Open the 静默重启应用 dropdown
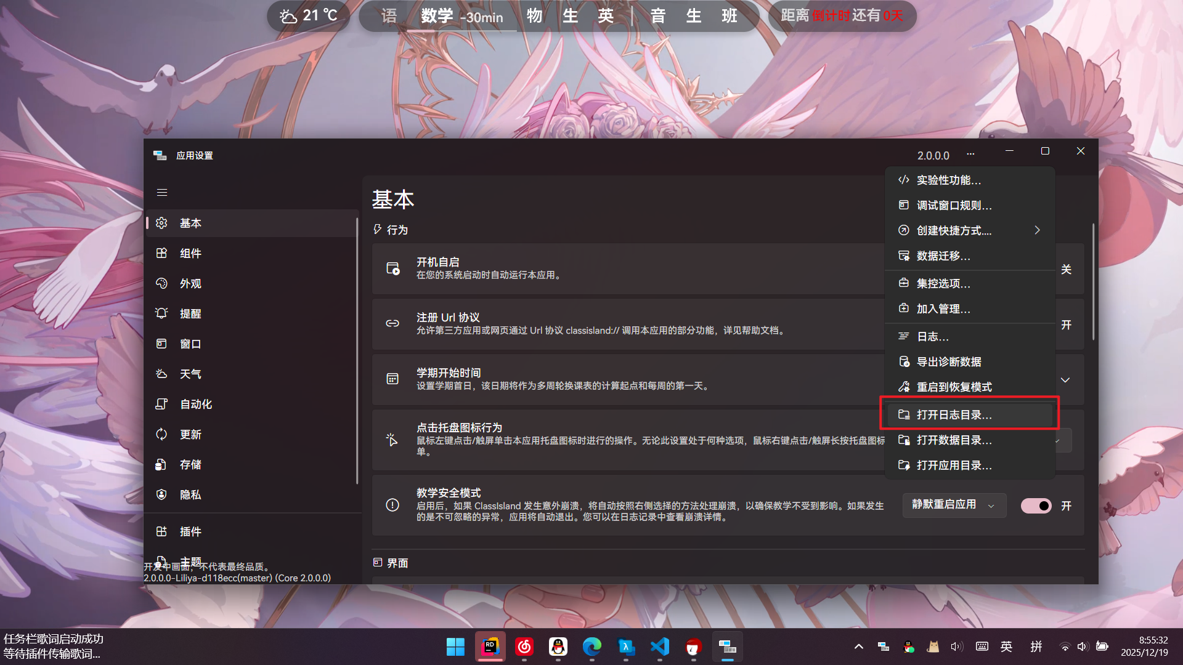Viewport: 1183px width, 665px height. (954, 505)
